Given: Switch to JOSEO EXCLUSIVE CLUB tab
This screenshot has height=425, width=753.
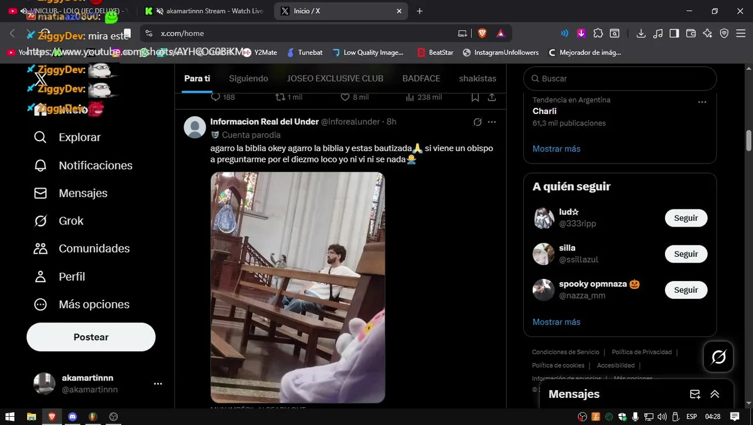Looking at the screenshot, I should [335, 79].
